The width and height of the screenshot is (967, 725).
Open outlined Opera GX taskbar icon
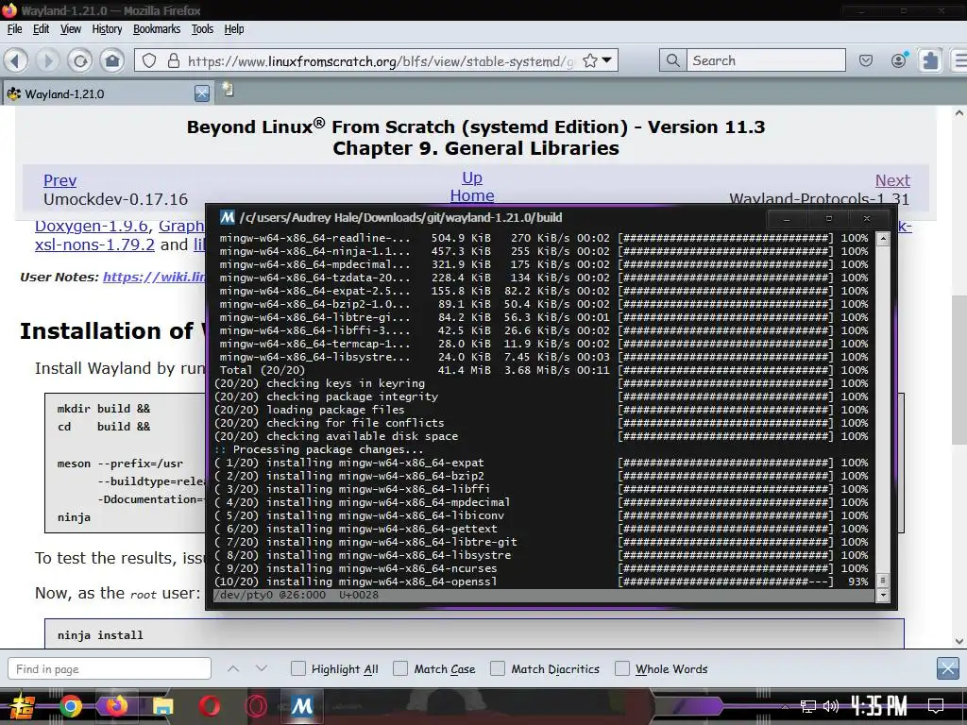point(255,706)
